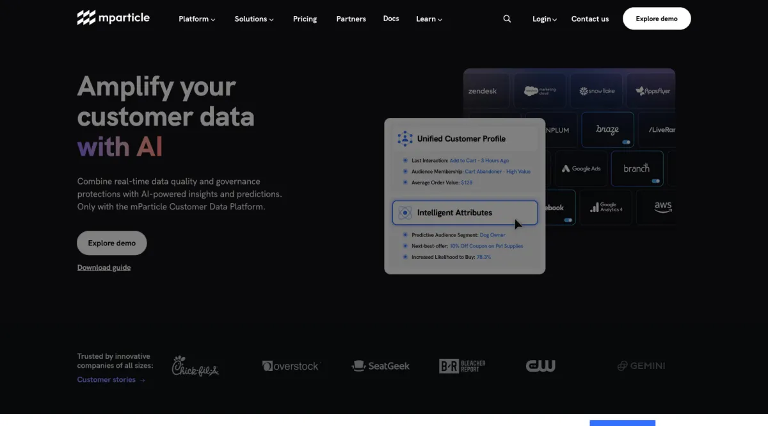Screen dimensions: 768x426
Task: Select the AppsFlyer integration tile
Action: 652,91
